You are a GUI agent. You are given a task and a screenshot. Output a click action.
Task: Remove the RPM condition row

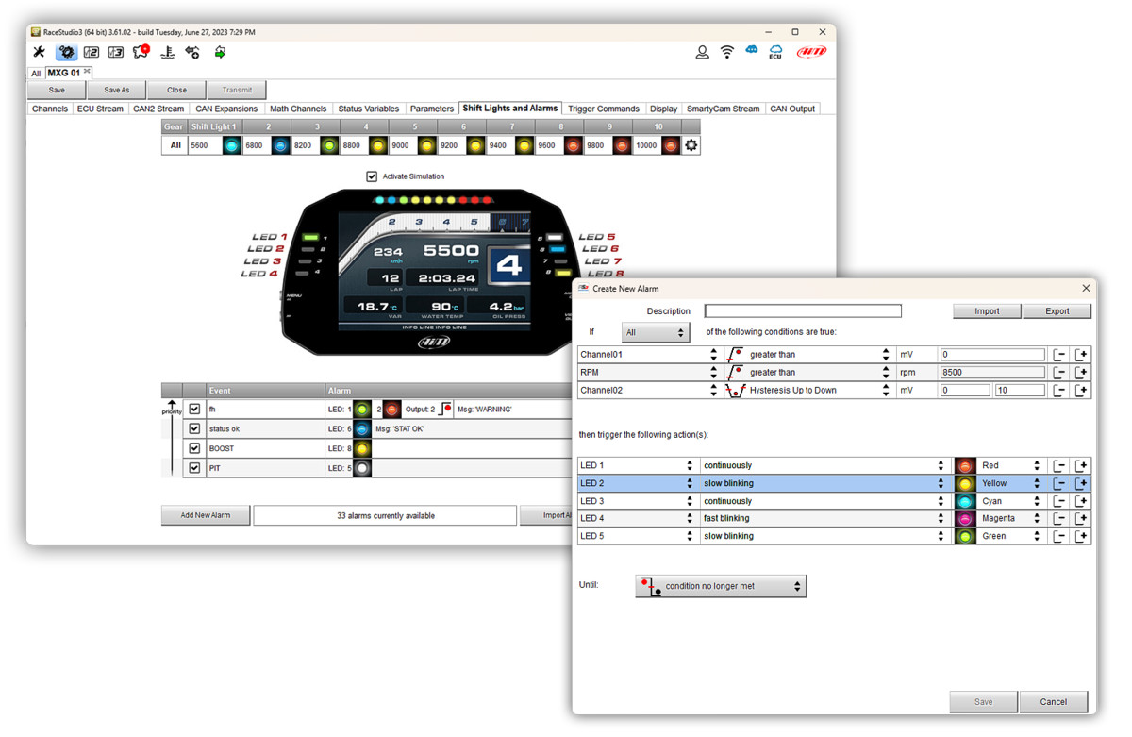1059,373
